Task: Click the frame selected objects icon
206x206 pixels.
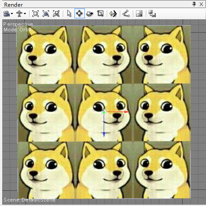Action: [x=56, y=13]
